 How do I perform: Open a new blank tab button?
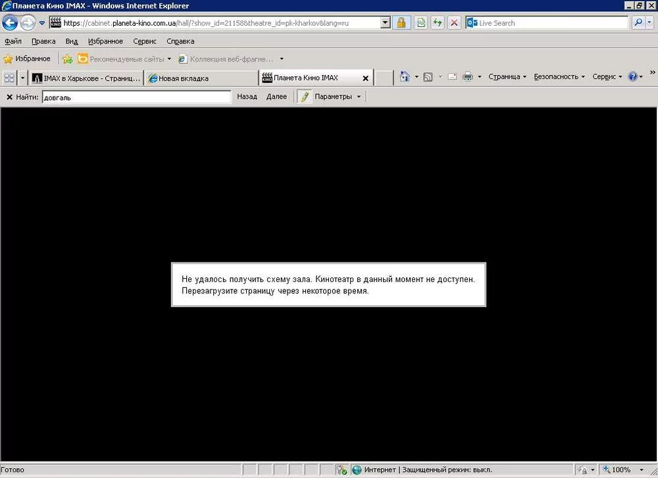(383, 78)
